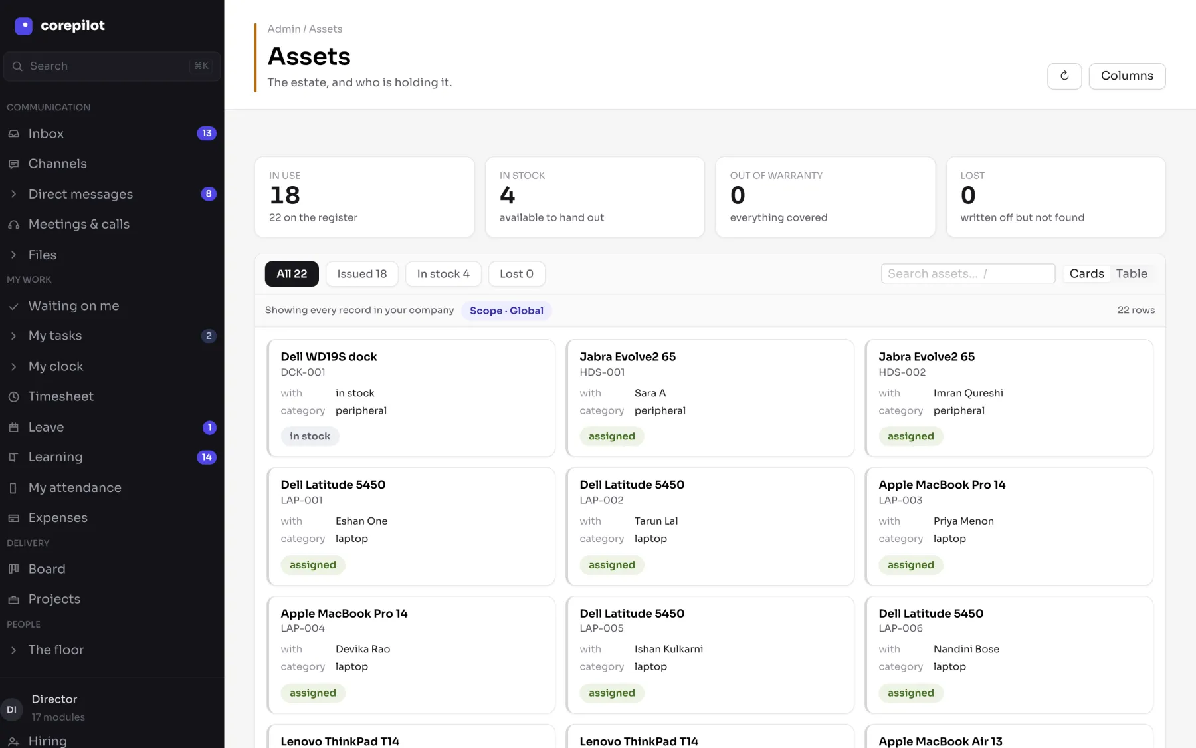Open the Jabra Evolve2 65 HDS-001 card
Image resolution: width=1196 pixels, height=748 pixels.
[710, 398]
